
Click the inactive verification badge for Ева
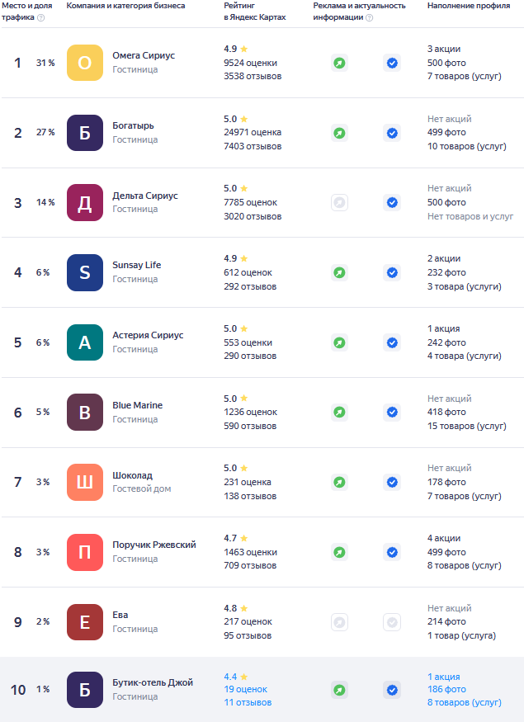point(392,622)
